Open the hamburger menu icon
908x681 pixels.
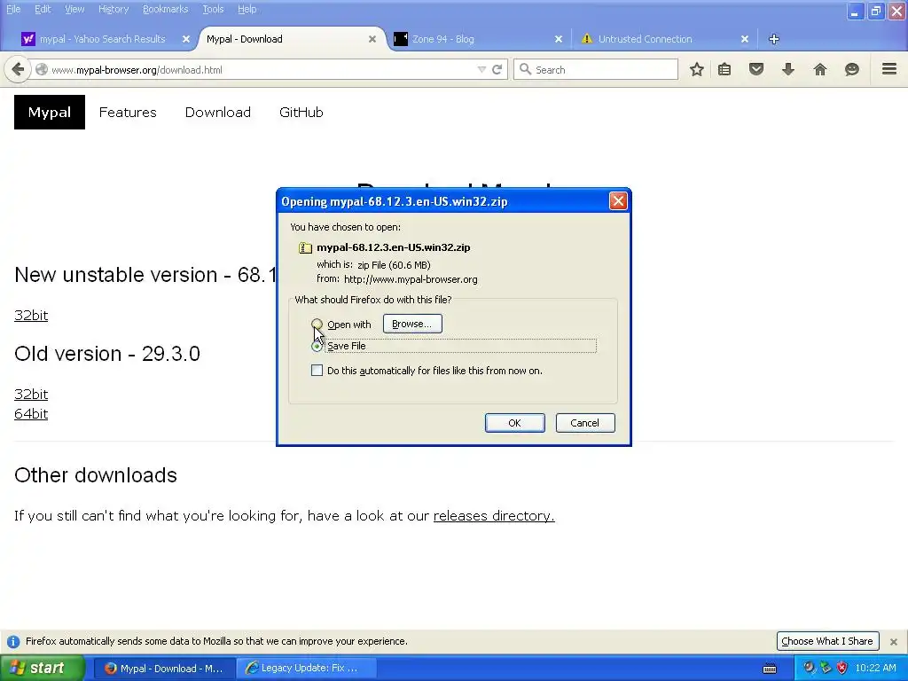(889, 69)
